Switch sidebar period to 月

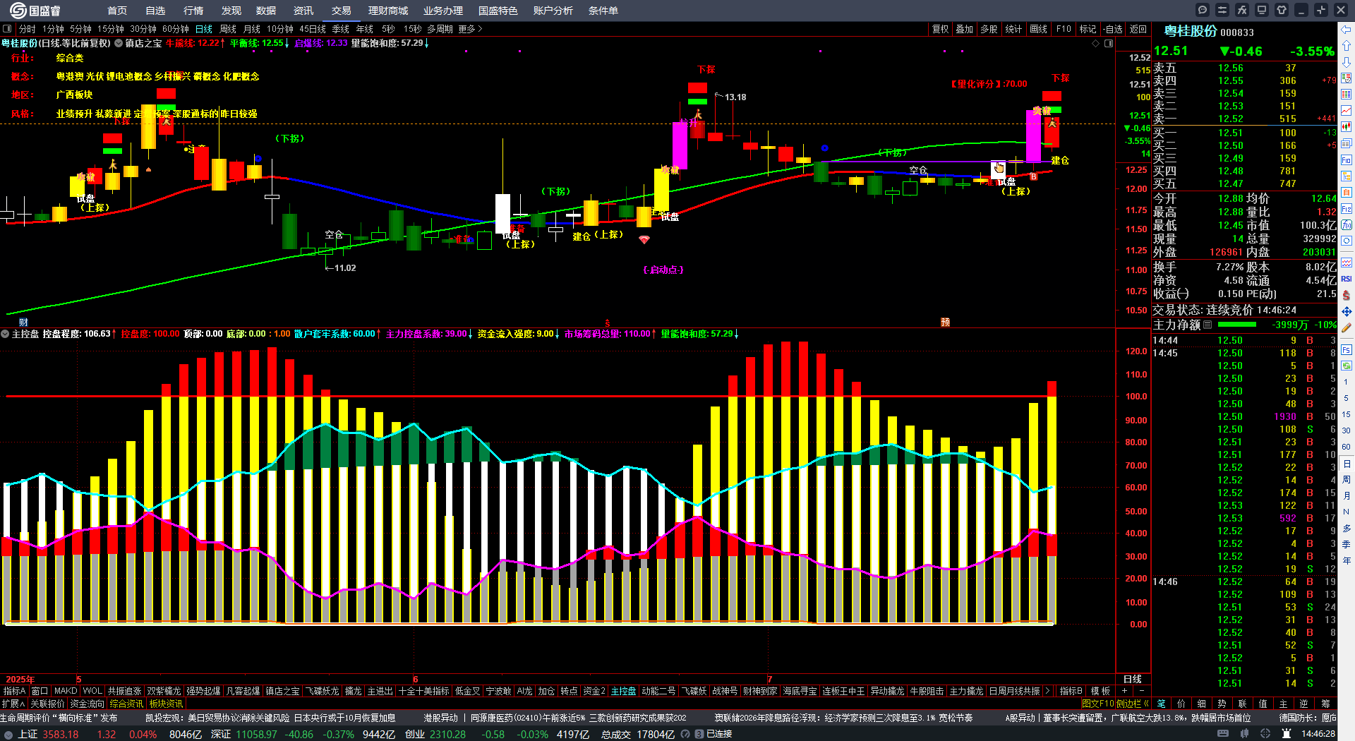coord(1347,496)
